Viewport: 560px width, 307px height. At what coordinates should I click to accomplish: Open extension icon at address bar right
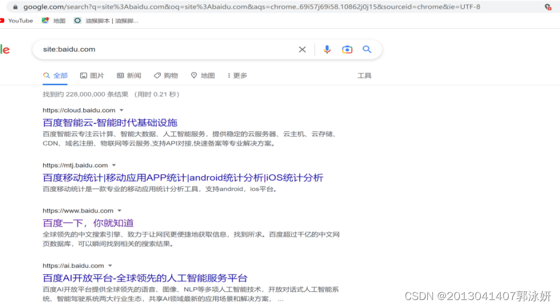tap(548, 7)
